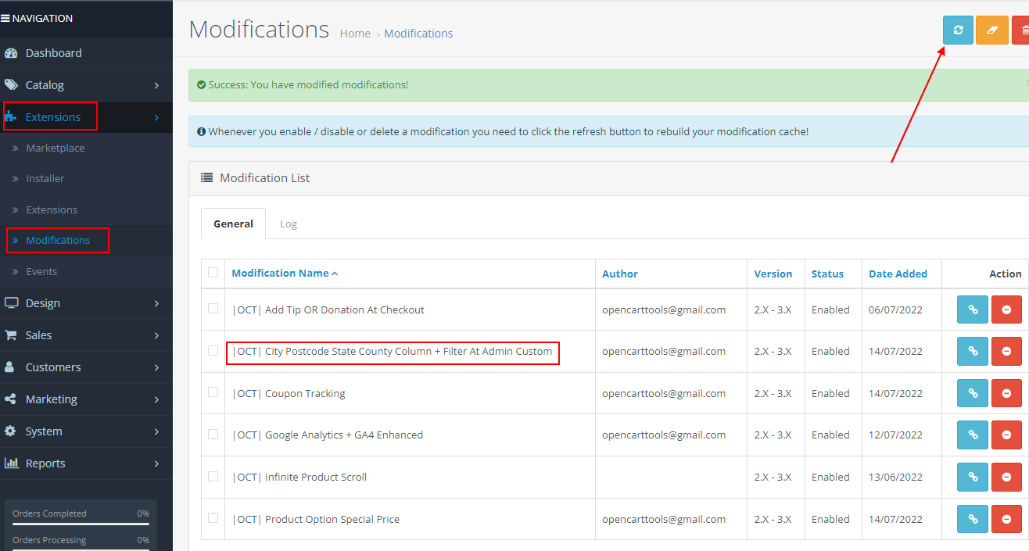Toggle the navigation hamburger icon

(x=5, y=18)
